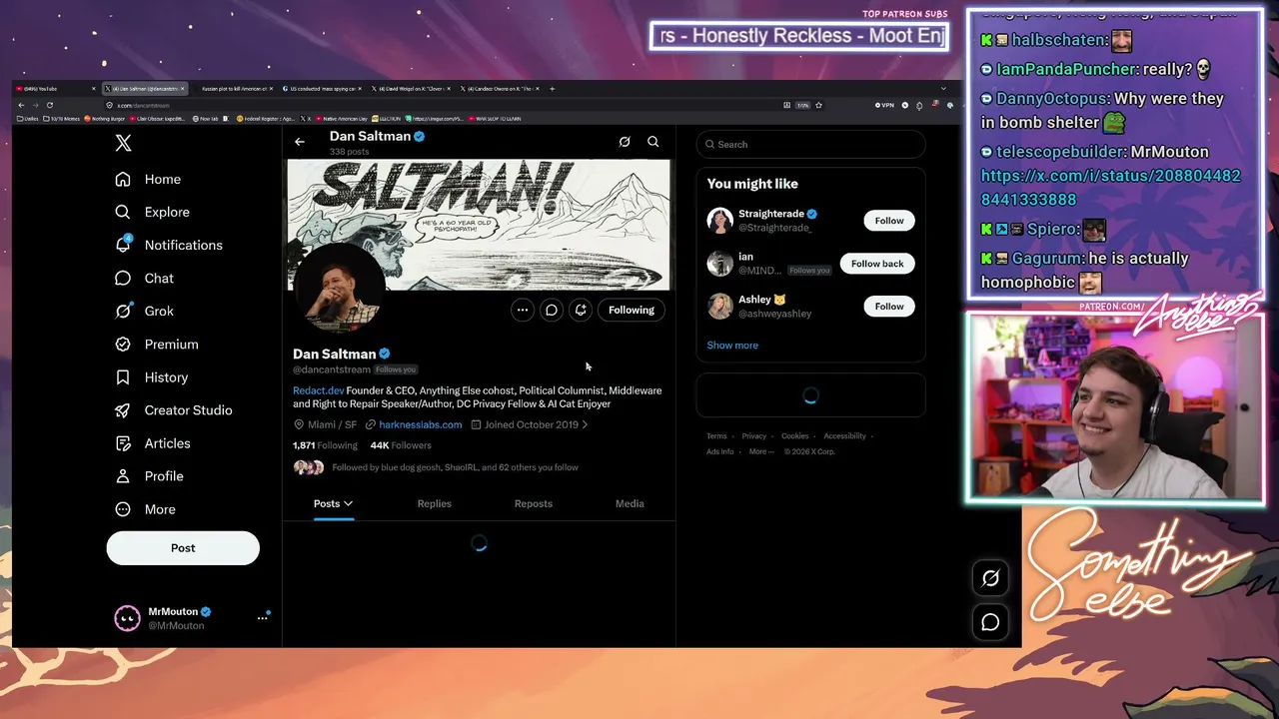The height and width of the screenshot is (719, 1279).
Task: Expand the More menu in the sidebar
Action: tap(145, 508)
